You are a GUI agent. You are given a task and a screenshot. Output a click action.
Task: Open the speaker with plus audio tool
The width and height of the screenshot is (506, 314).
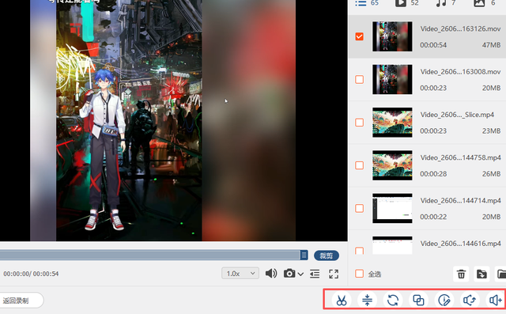pos(496,300)
